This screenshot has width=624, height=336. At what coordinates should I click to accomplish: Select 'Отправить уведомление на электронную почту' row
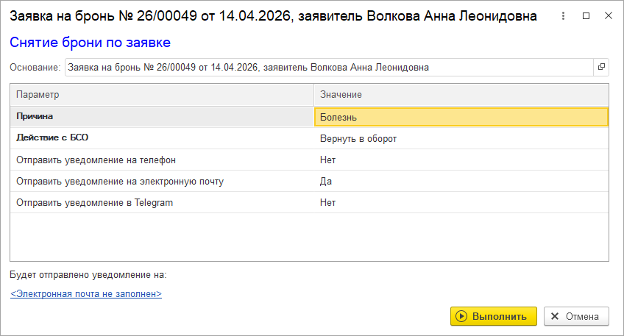(162, 181)
